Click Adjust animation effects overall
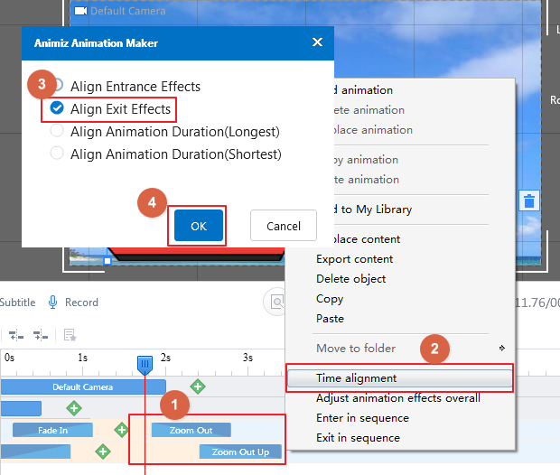Screen dimensions: 560x475 (397, 398)
